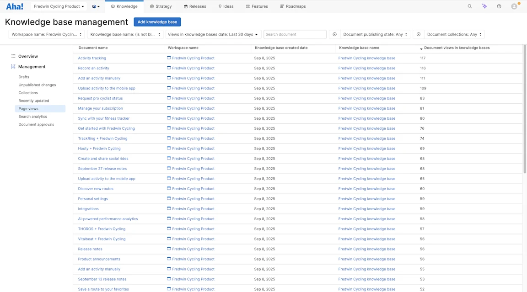Open the Save a route to your favorites document

point(103,289)
